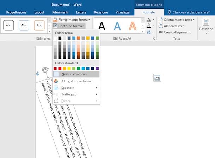Switch to the Revisione tab

(101, 12)
